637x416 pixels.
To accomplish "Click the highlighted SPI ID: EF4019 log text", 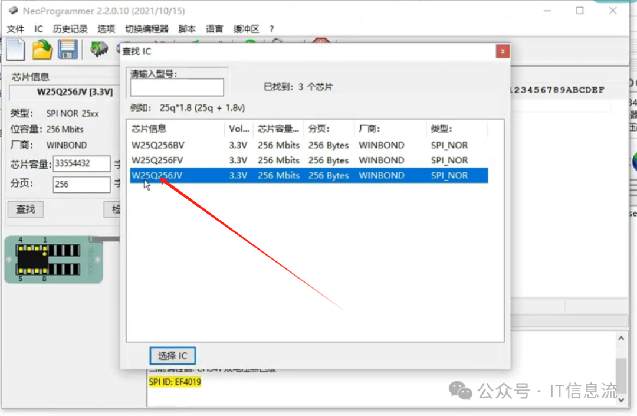I will coord(175,382).
